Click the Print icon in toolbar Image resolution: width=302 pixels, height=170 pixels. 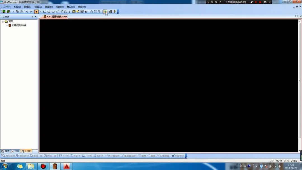click(110, 12)
